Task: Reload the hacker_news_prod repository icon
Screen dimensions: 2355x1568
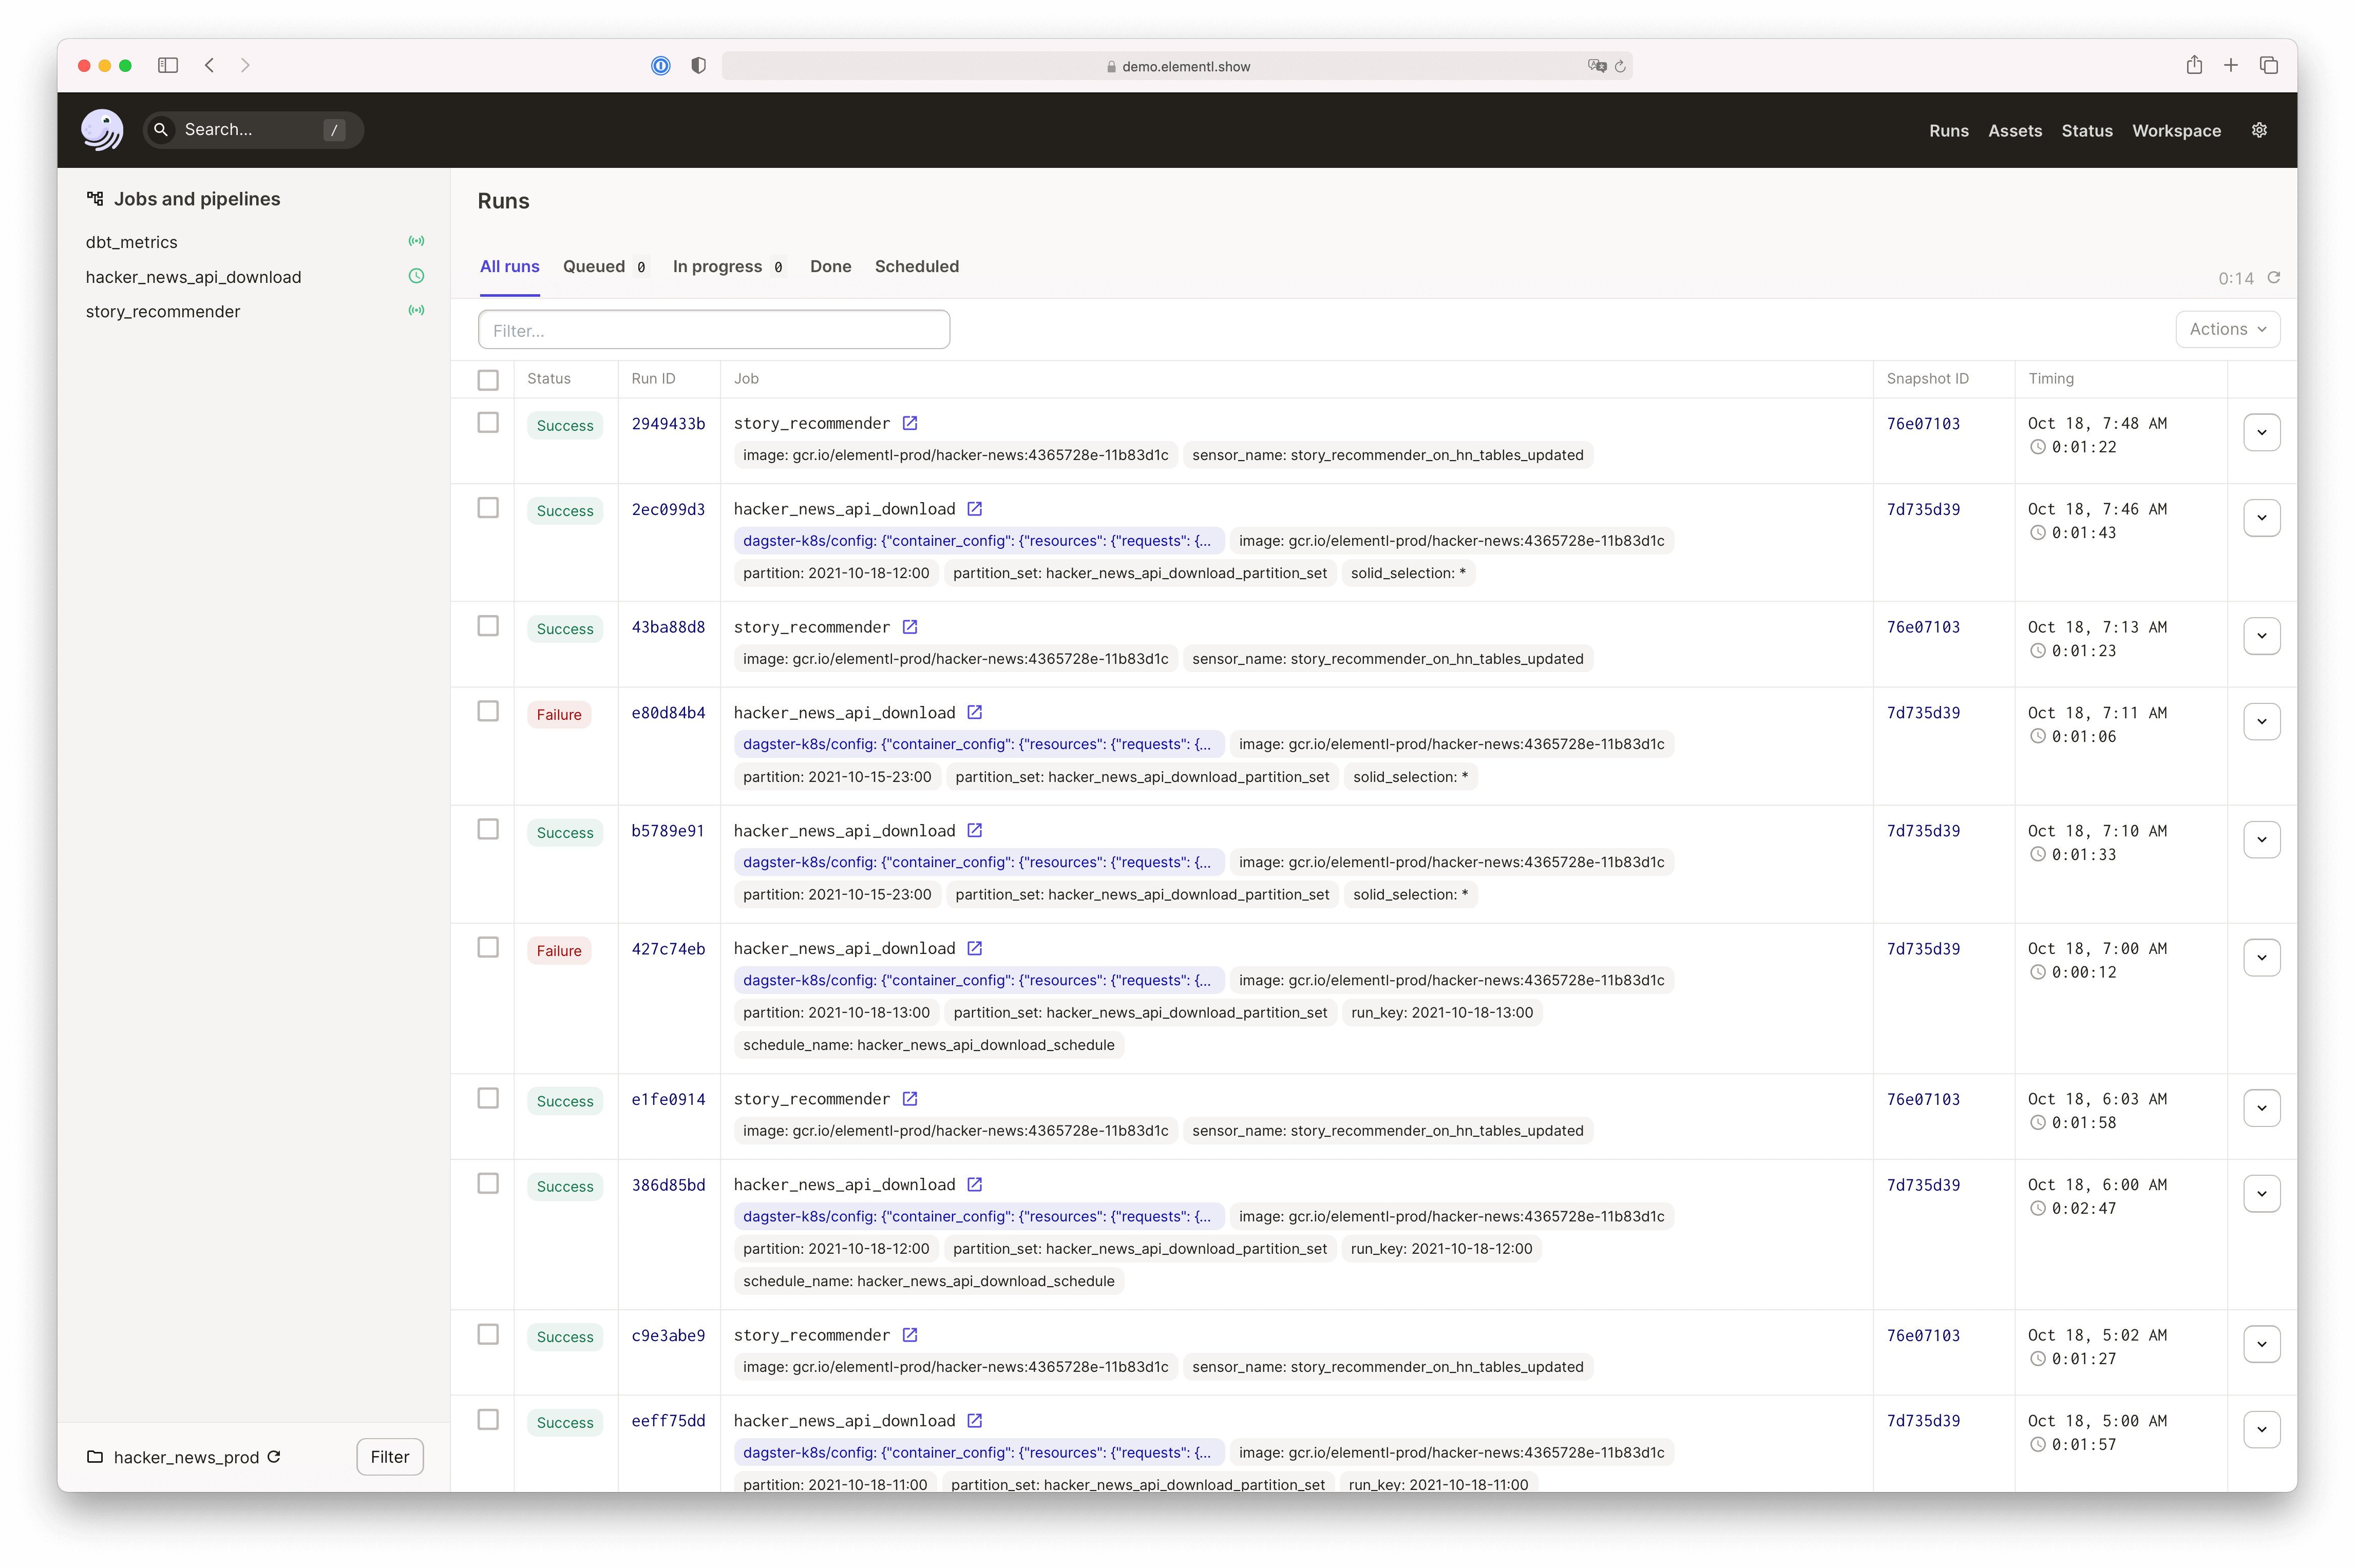Action: pyautogui.click(x=274, y=1457)
